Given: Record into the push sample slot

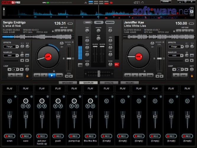Looking at the screenshot, I should [58, 136].
